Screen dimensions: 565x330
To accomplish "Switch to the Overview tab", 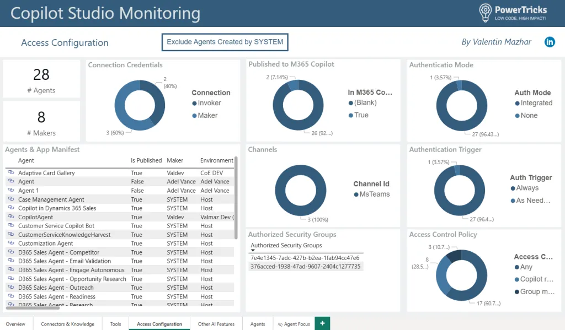I will click(x=16, y=324).
